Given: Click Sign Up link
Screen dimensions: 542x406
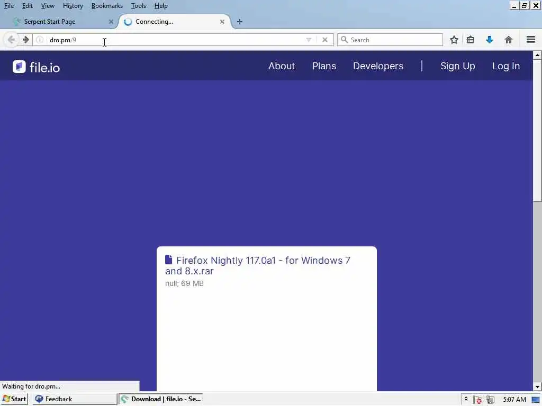Looking at the screenshot, I should (457, 66).
